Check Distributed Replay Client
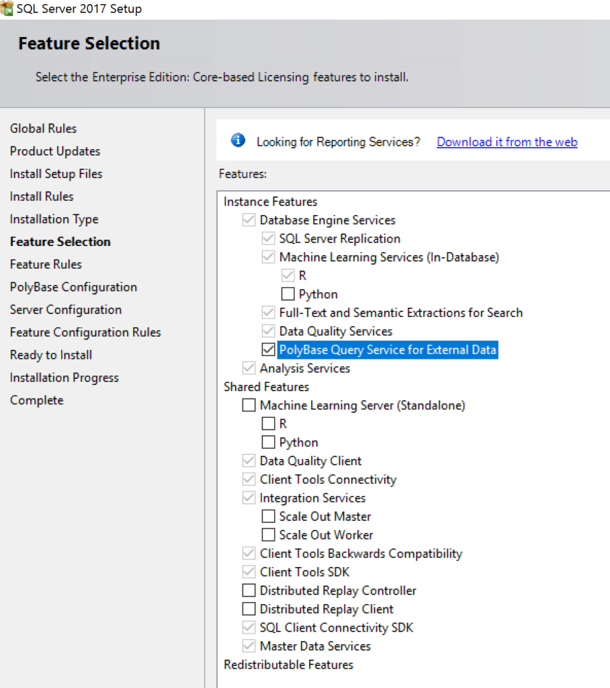This screenshot has height=688, width=610. [x=249, y=609]
